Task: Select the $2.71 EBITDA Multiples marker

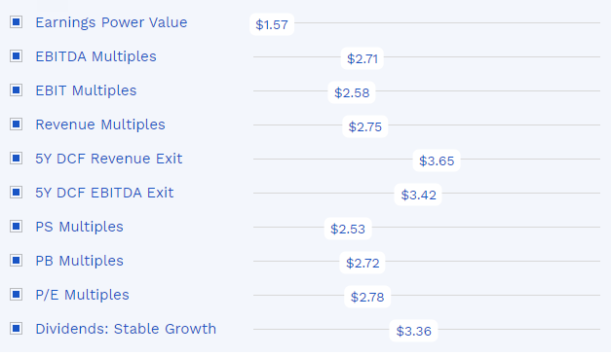Action: (363, 58)
